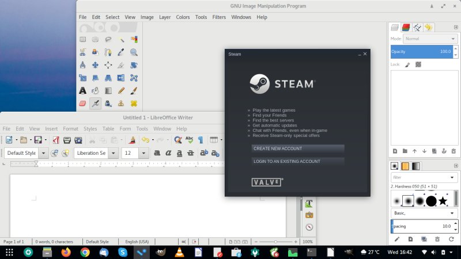Choose the Heal tool (yellow bandage)
The height and width of the screenshot is (259, 461).
click(134, 104)
